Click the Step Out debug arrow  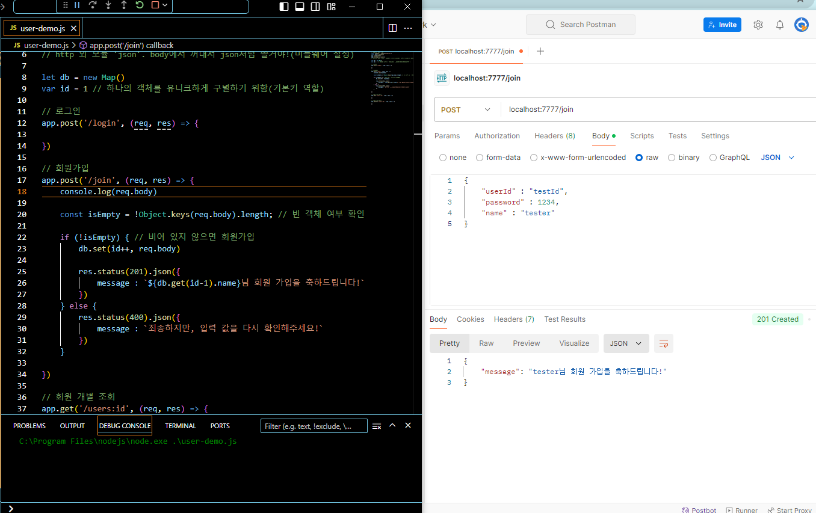click(124, 5)
